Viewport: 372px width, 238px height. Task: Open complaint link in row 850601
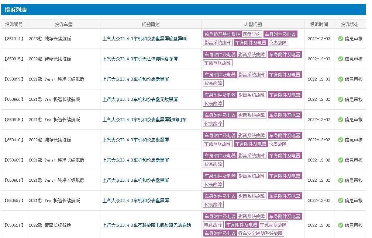pos(135,180)
